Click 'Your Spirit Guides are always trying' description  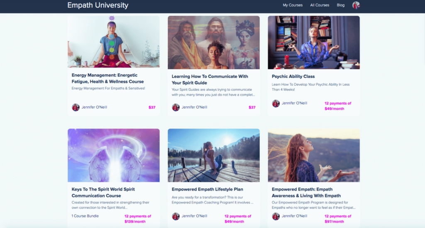[213, 92]
